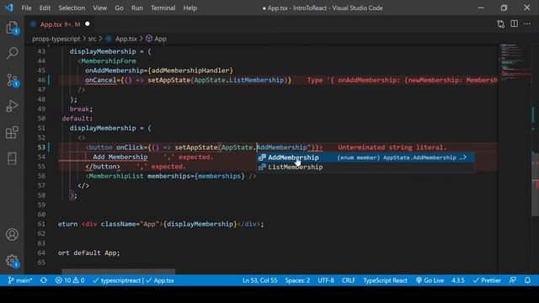Click 'MembershipForm' tag on line 44
539x303 pixels.
pyautogui.click(x=109, y=61)
